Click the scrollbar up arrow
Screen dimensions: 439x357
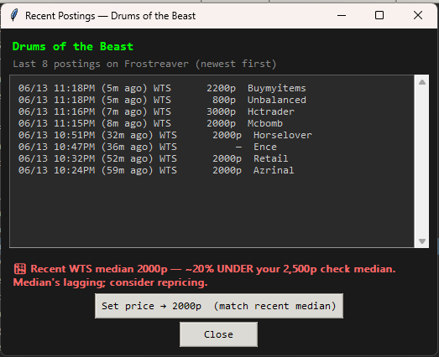click(x=422, y=82)
